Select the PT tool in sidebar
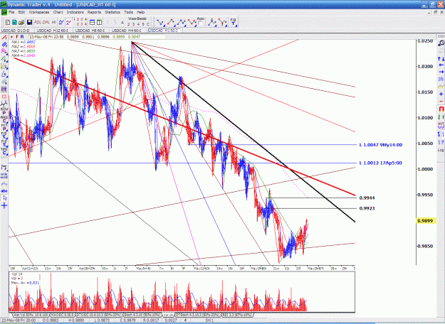Screen dimensions: 445x324 [4, 90]
